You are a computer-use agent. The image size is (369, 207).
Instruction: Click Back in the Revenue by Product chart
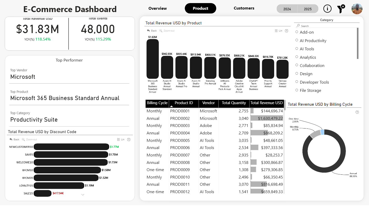click(x=152, y=31)
